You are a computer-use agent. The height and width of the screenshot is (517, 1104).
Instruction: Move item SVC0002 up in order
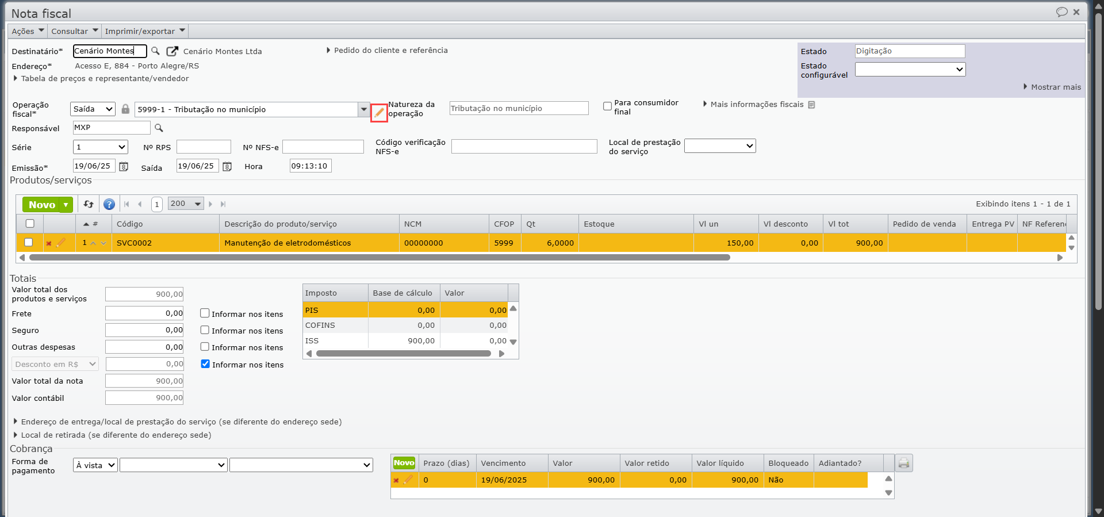pyautogui.click(x=93, y=243)
